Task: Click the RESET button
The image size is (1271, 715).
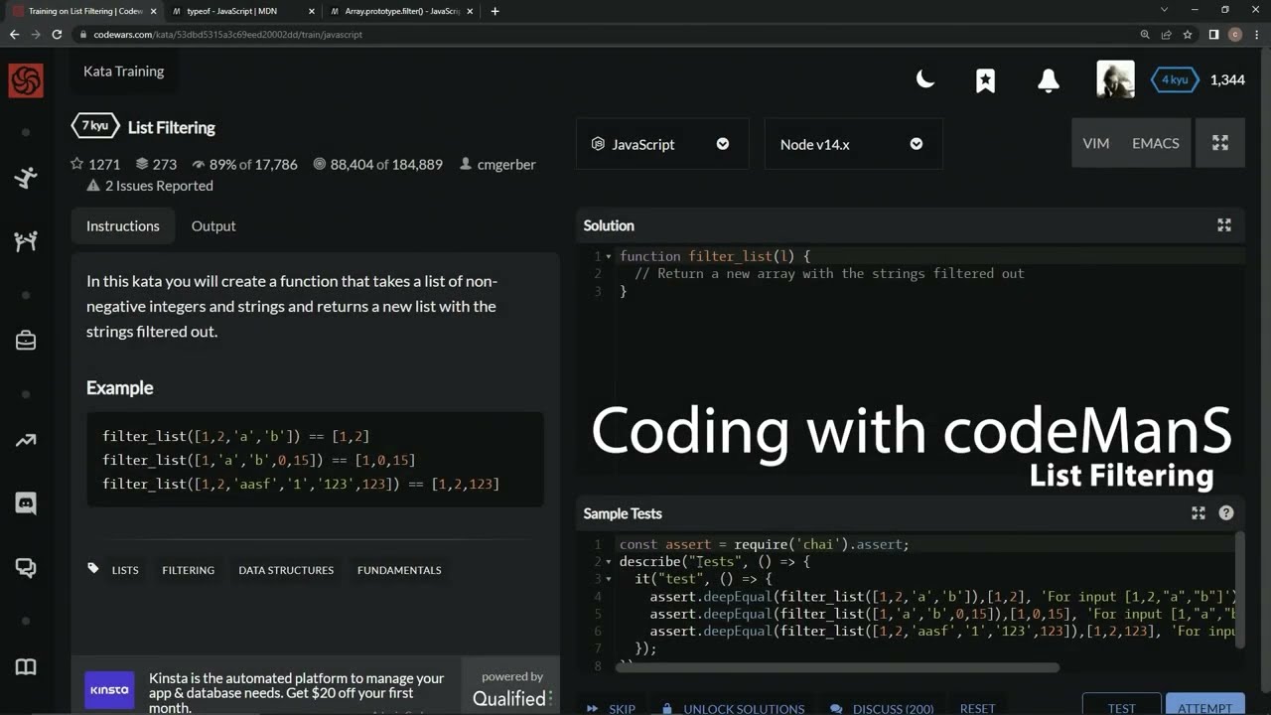Action: [977, 708]
